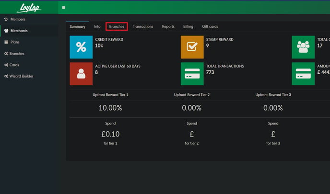Switch to the Billing tab
The width and height of the screenshot is (330, 194).
click(188, 26)
